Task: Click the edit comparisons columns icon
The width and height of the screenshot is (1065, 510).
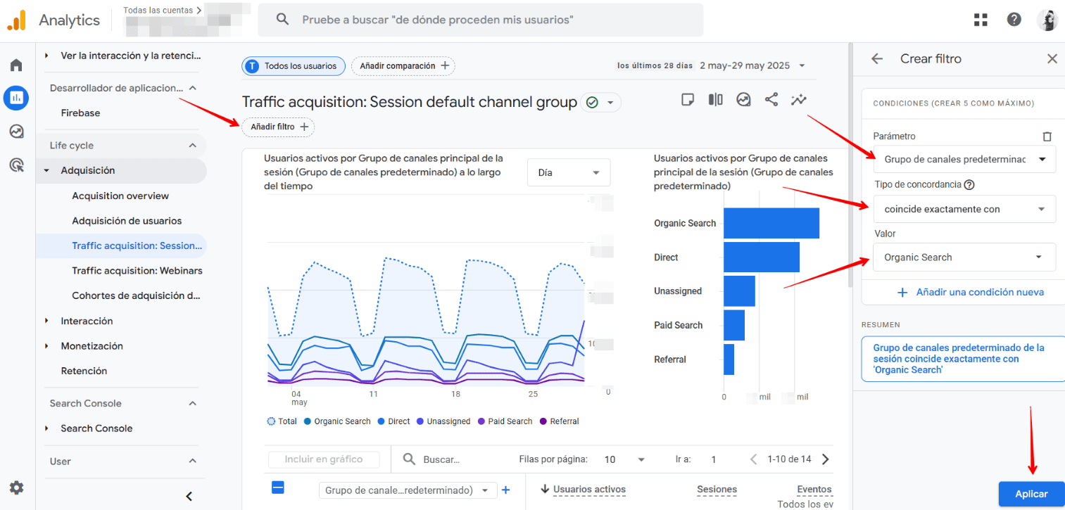Action: (x=715, y=100)
